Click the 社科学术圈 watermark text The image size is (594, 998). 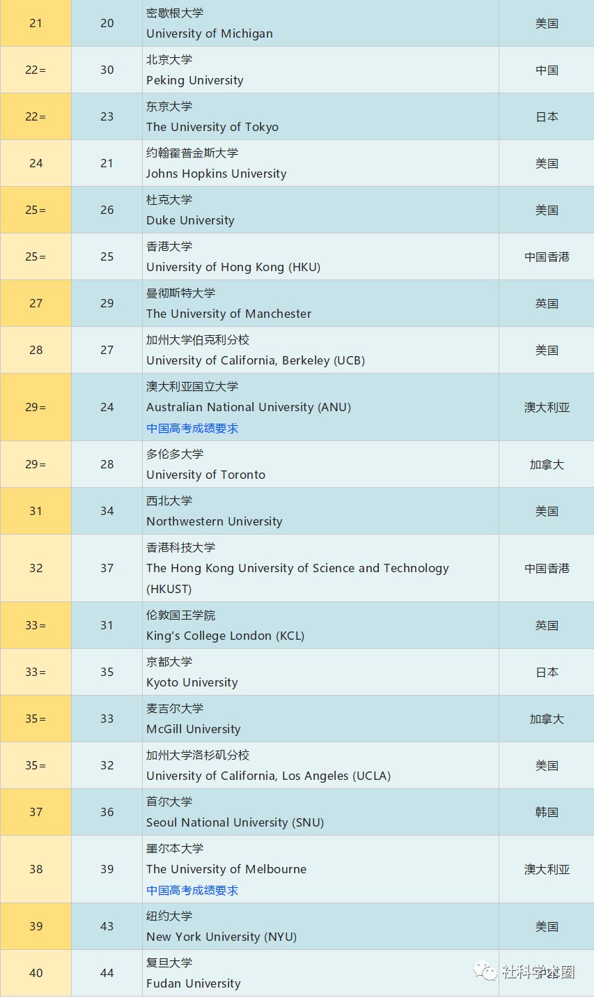pos(538,972)
